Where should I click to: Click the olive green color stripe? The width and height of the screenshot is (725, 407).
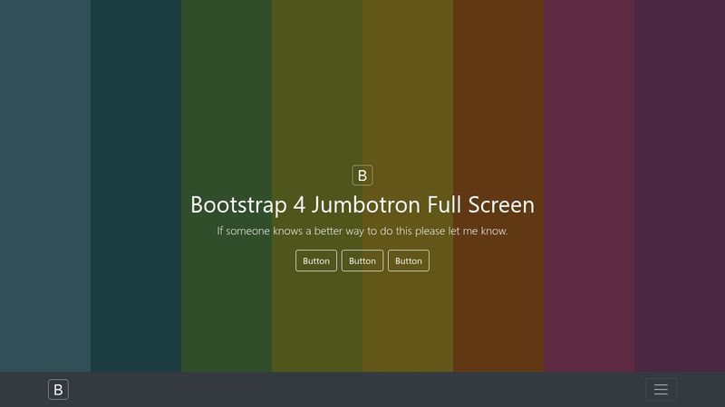pyautogui.click(x=317, y=109)
